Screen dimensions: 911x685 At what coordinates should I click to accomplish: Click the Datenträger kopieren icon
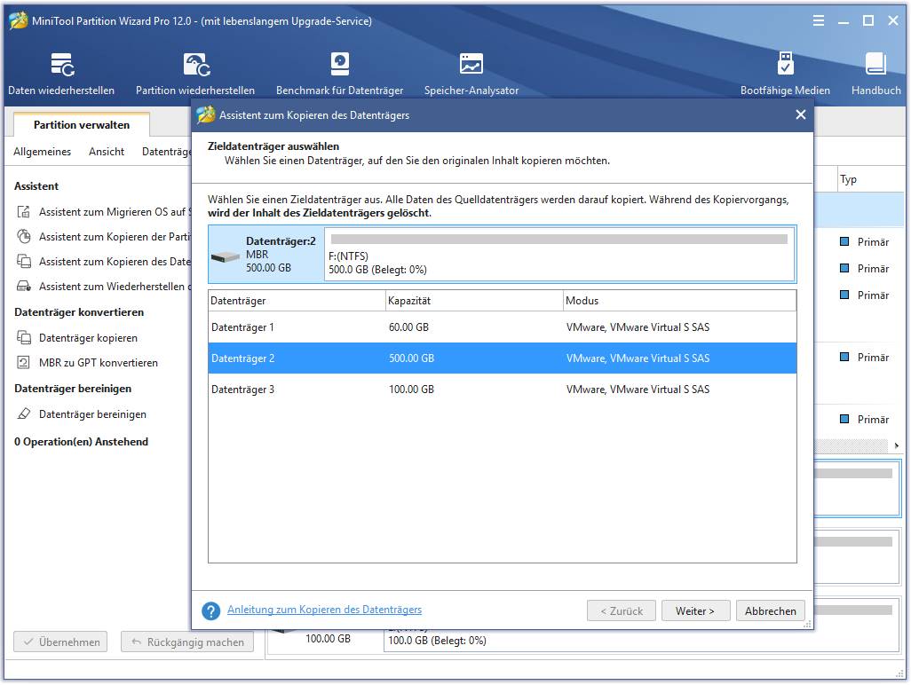[24, 338]
